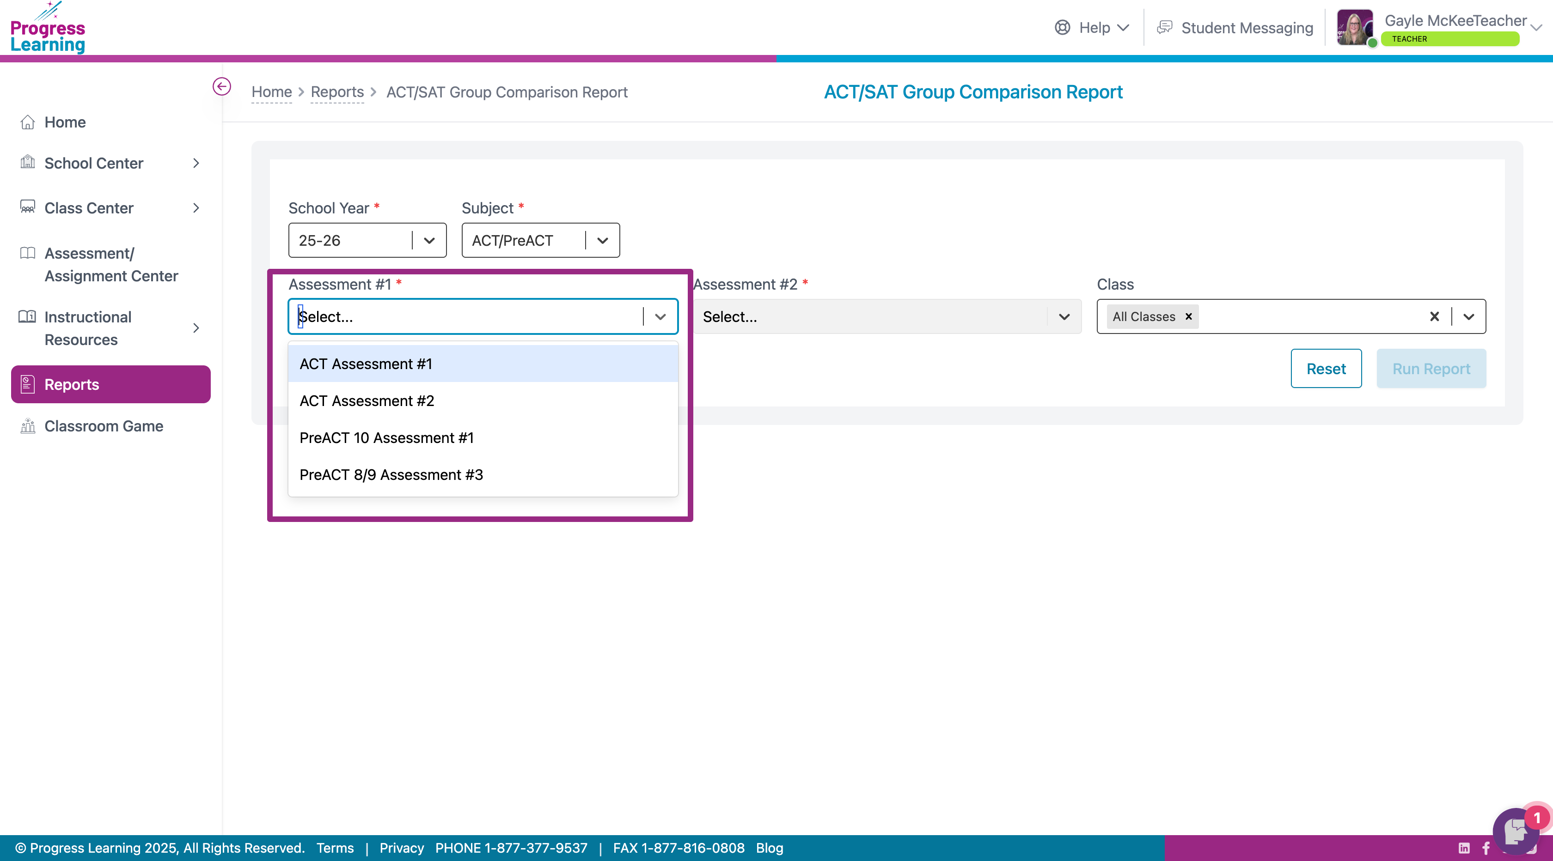
Task: Select ACT Assessment #2 option
Action: click(367, 400)
